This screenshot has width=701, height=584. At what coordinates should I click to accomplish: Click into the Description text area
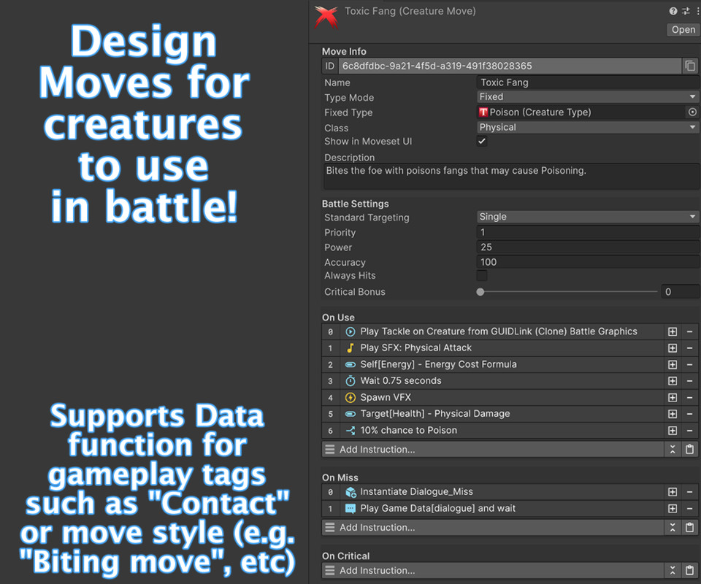point(510,177)
